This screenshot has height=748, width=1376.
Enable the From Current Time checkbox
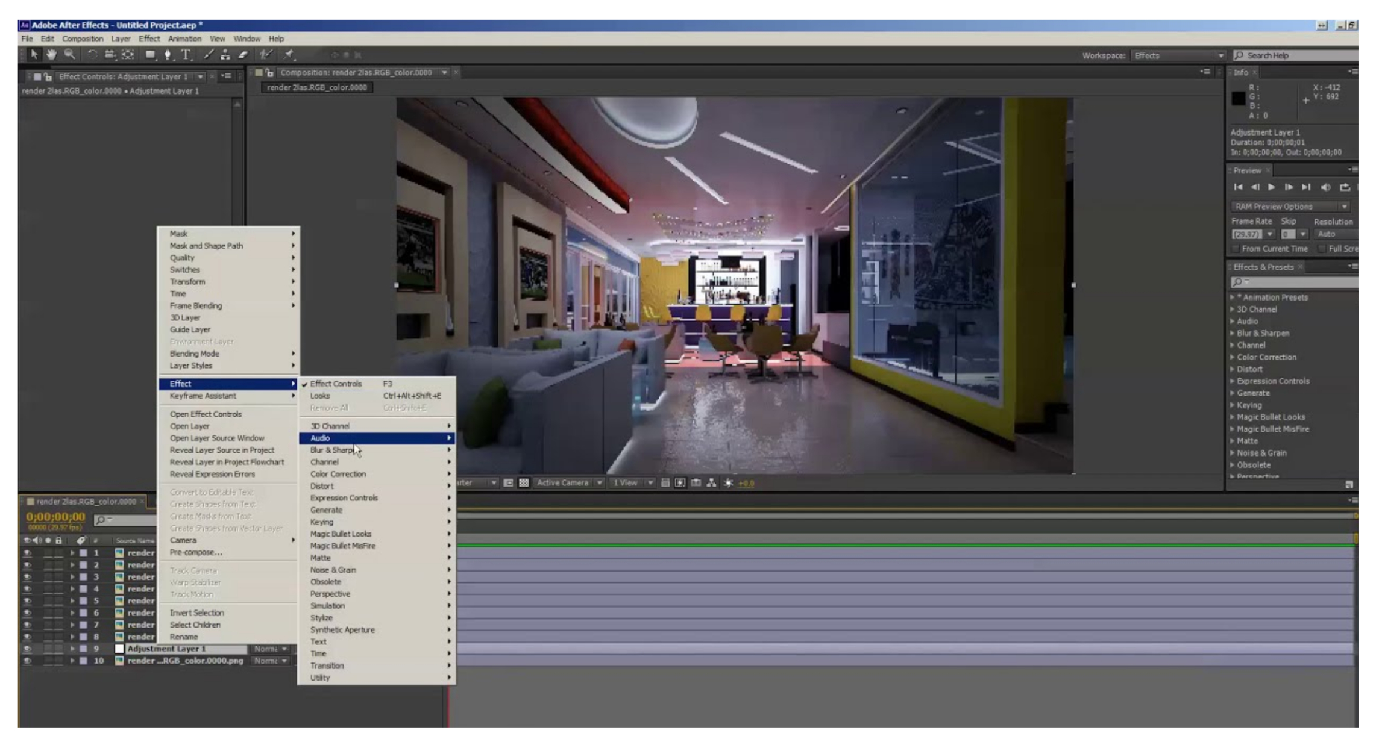tap(1236, 249)
